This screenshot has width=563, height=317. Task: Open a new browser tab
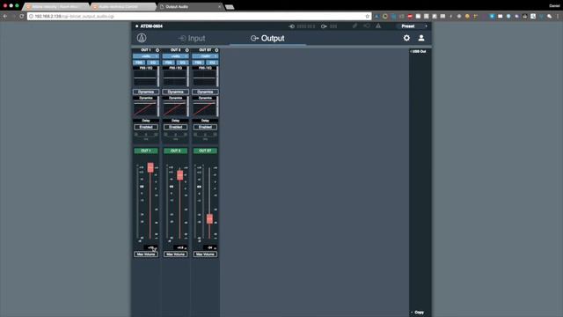(x=230, y=7)
